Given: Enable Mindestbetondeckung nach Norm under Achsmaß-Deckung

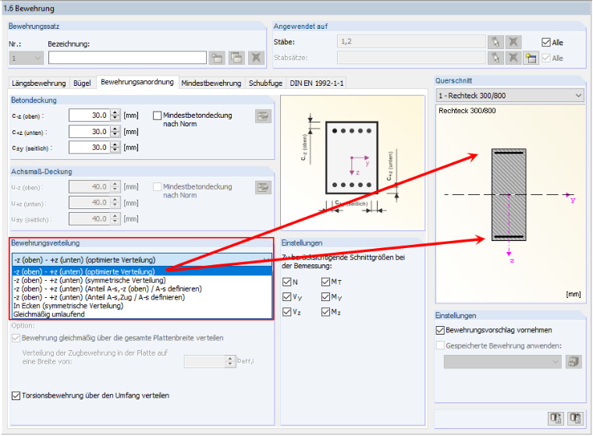Looking at the screenshot, I should [158, 187].
